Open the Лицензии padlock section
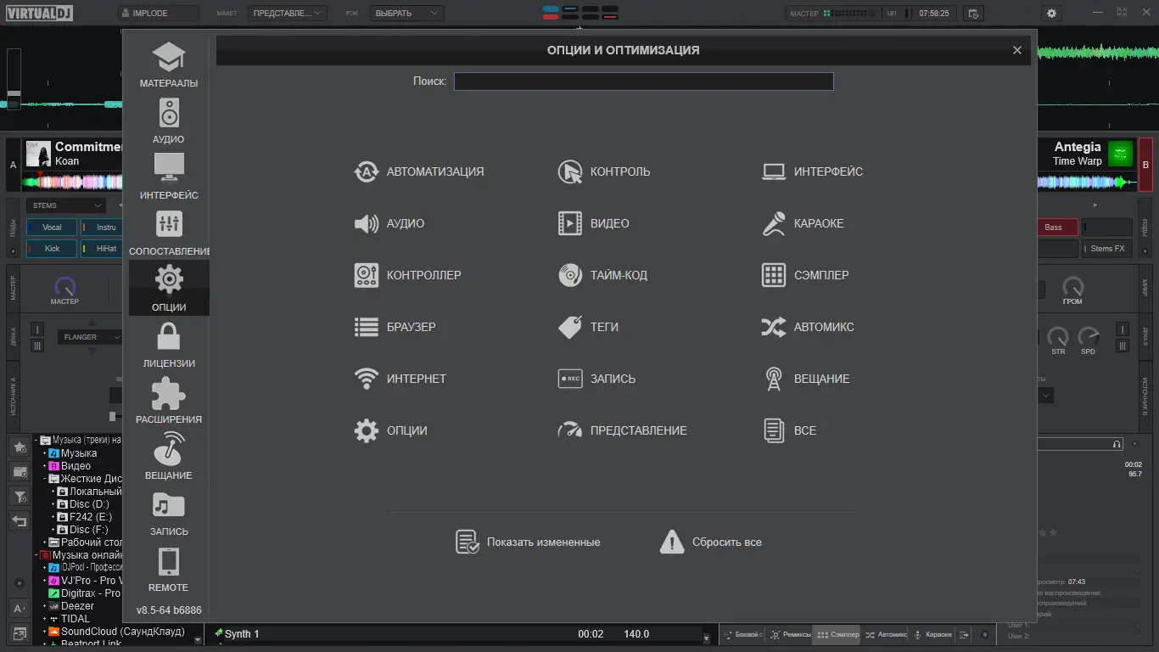The image size is (1159, 652). (x=169, y=345)
